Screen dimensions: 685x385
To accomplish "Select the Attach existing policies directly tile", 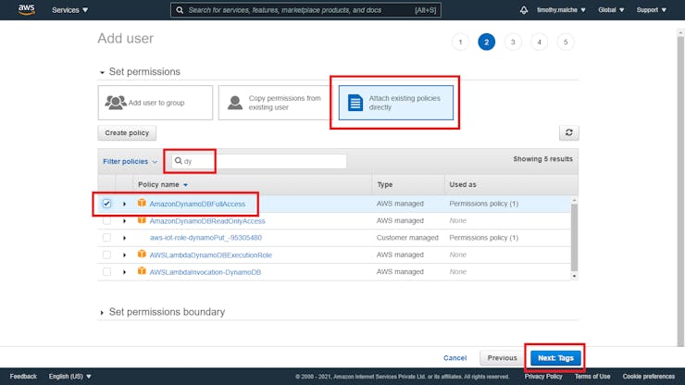I will tap(395, 103).
